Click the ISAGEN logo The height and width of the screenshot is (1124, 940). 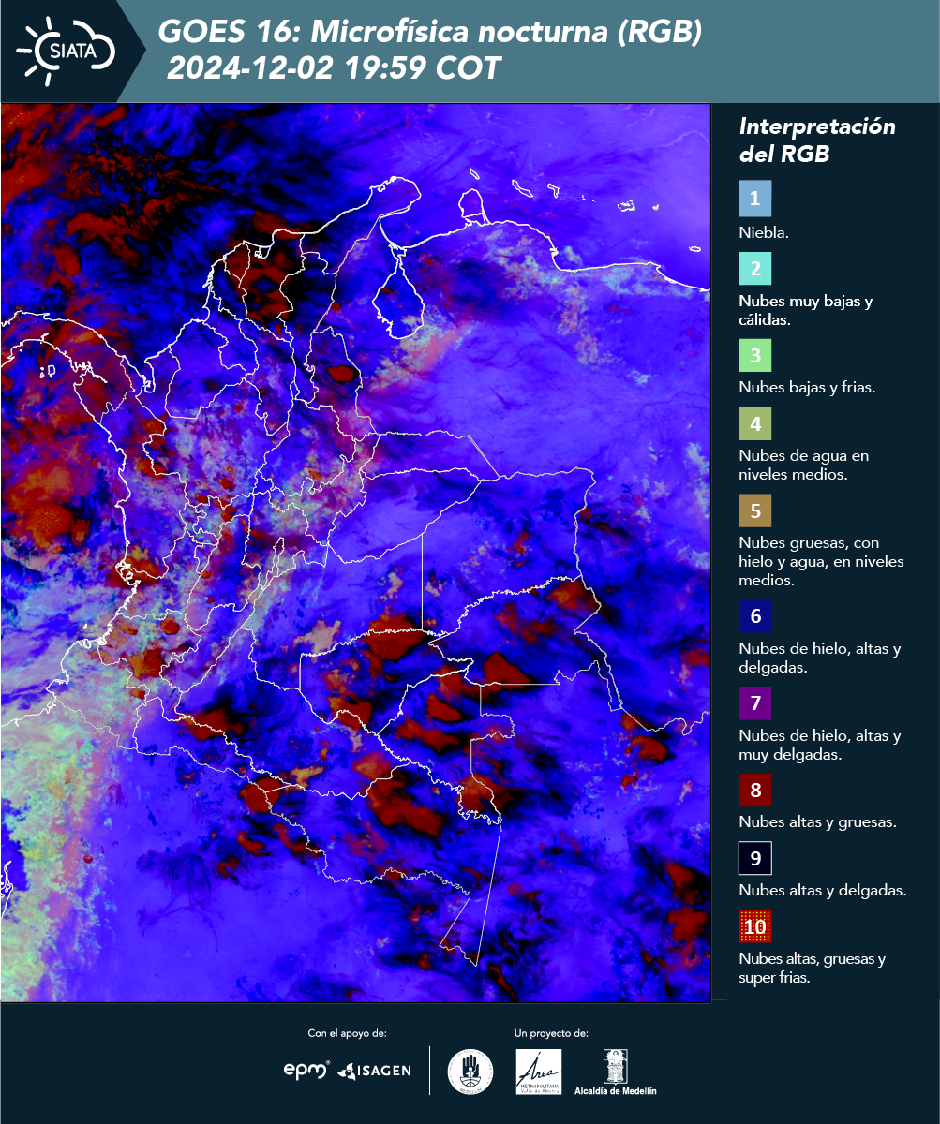click(x=374, y=1071)
